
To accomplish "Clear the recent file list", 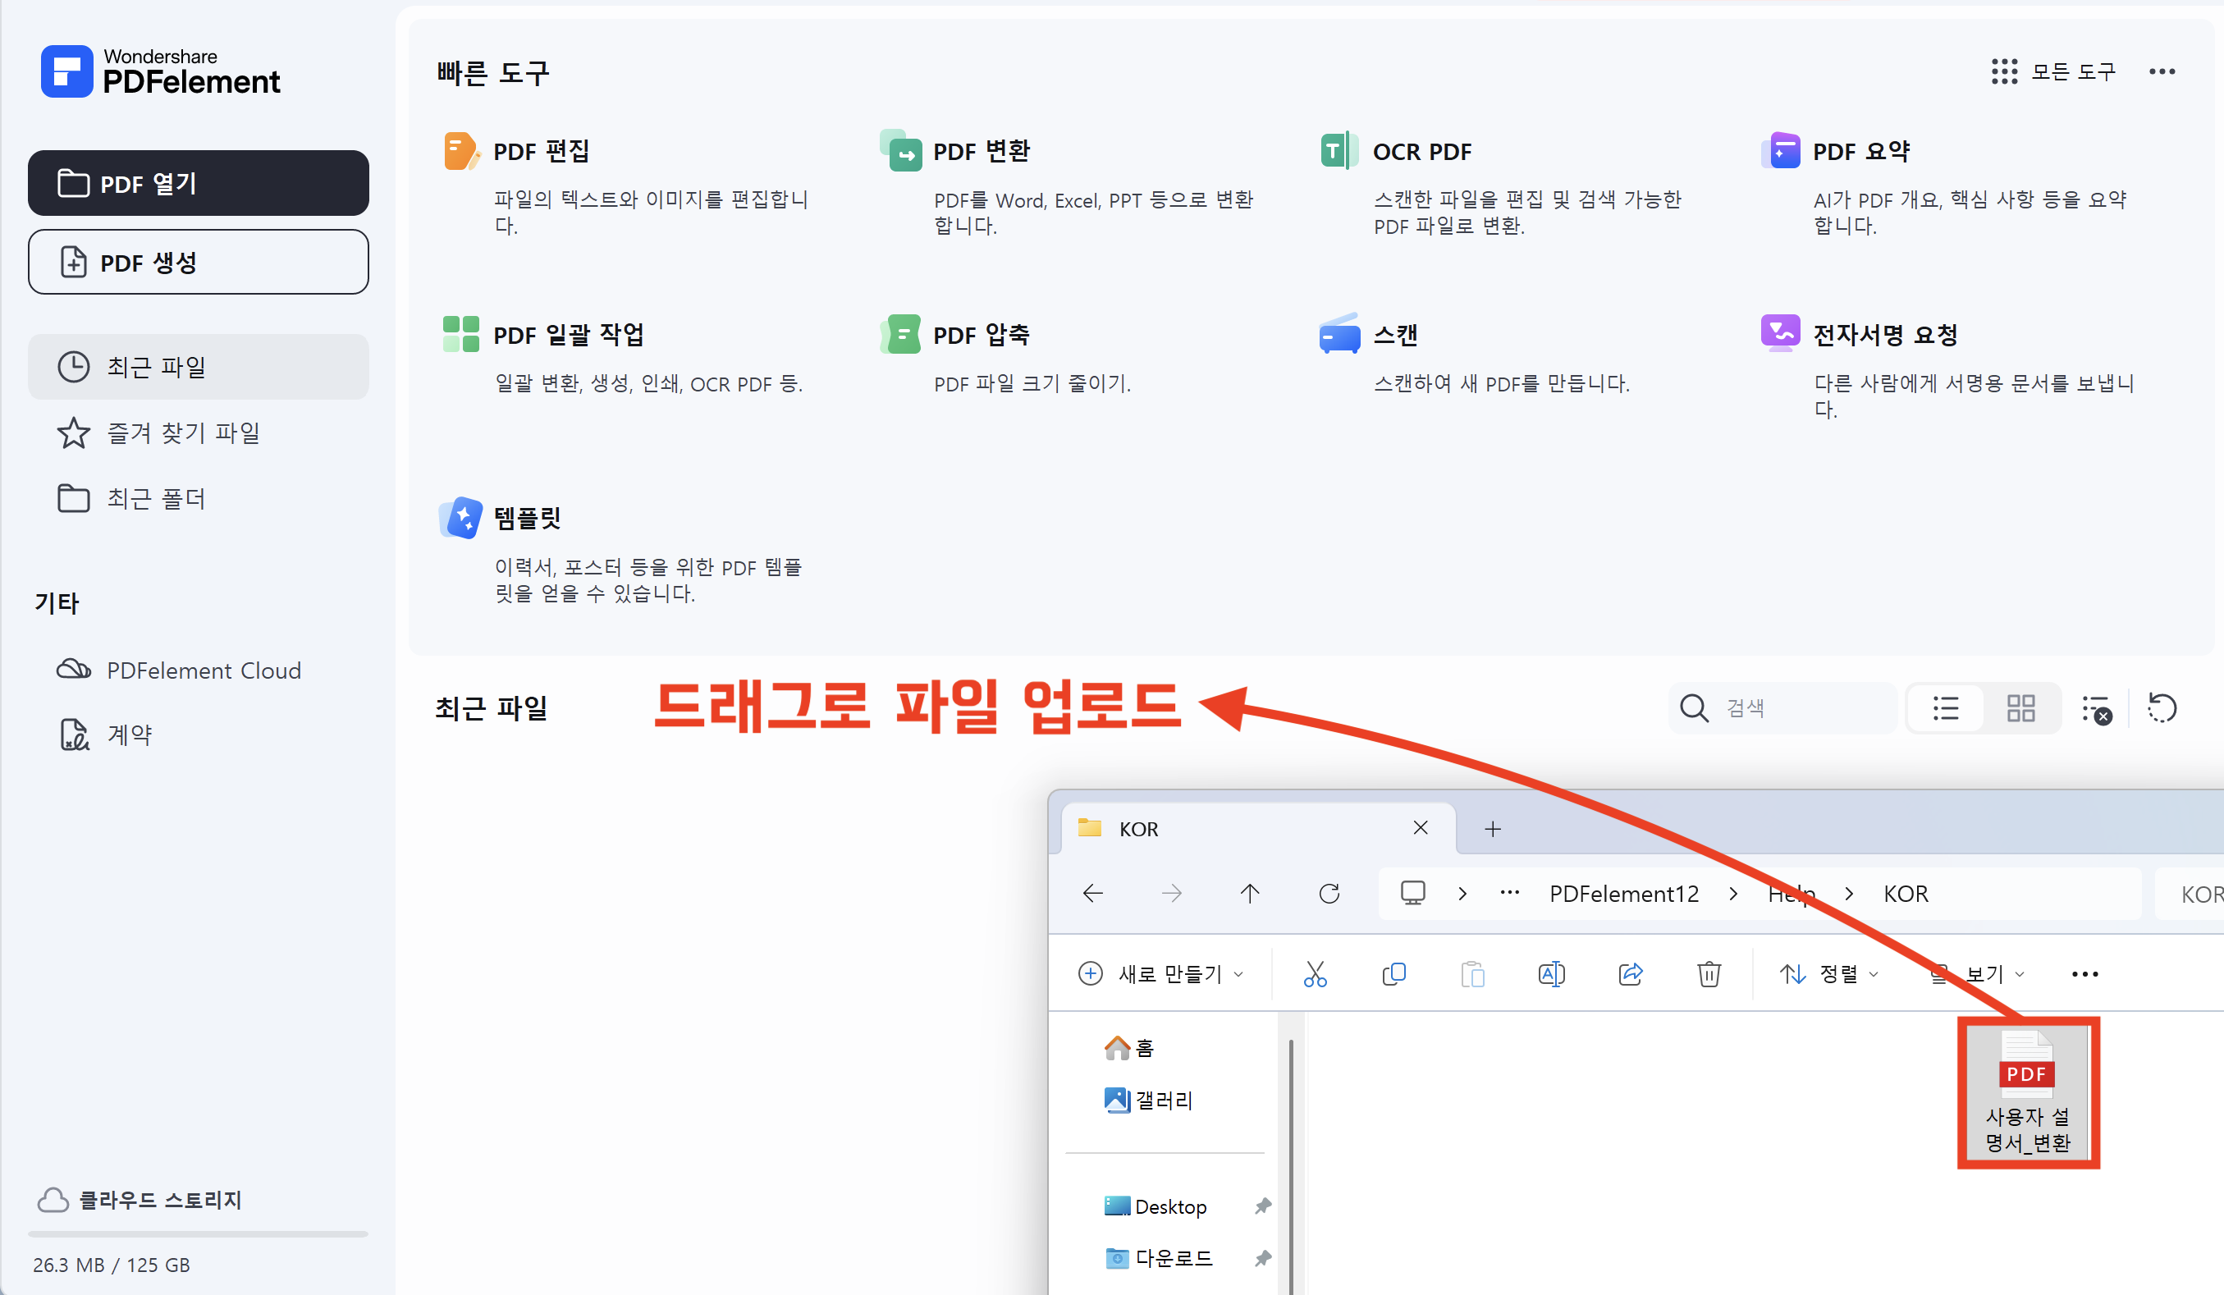I will (2097, 707).
